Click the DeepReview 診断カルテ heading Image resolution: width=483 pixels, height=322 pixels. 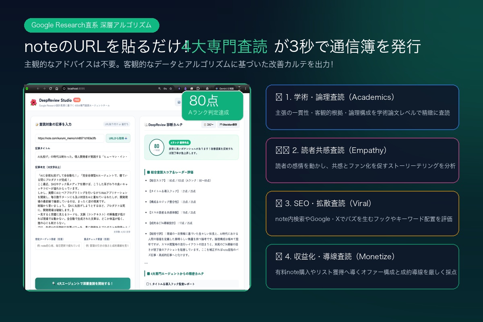163,125
